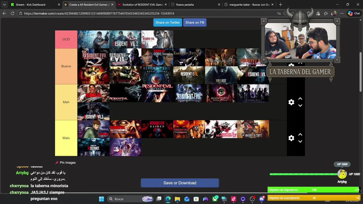Select Revelations cover in the Bueno tier
363x204 pixels.
157,75
